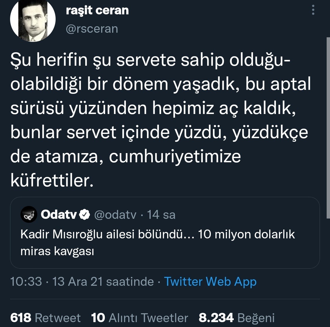
Task: Open the 8.234 Beğeni likes list
Action: point(237,318)
